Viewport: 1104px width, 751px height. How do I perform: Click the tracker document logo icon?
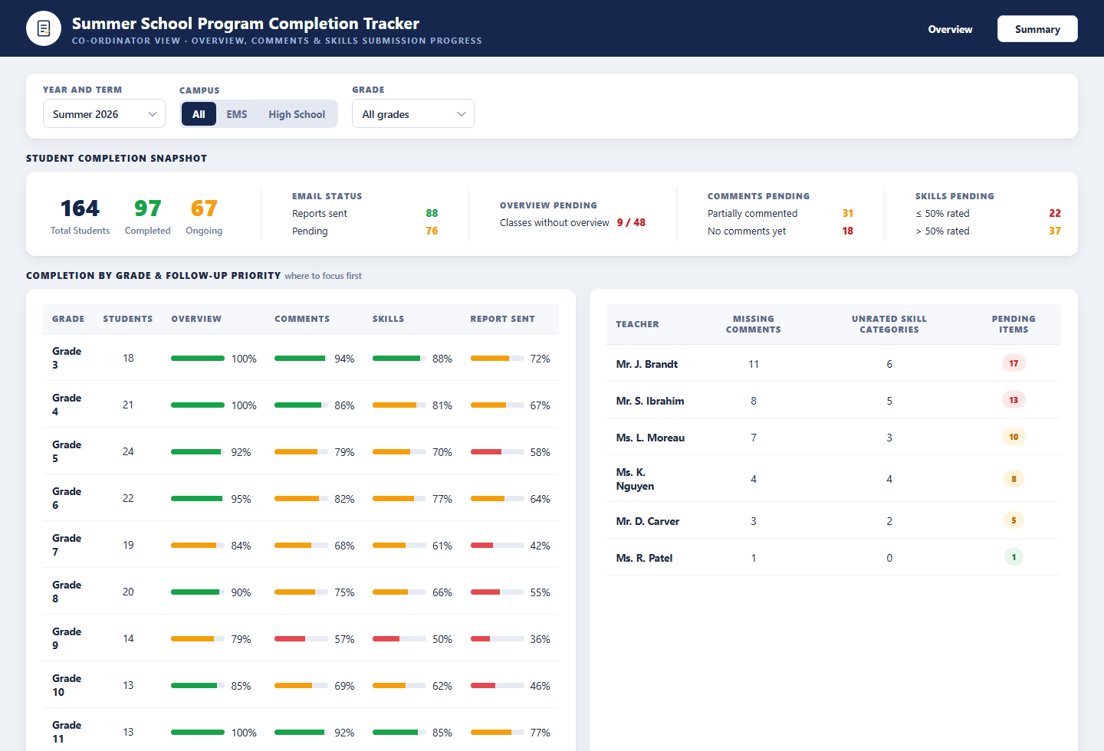[44, 28]
